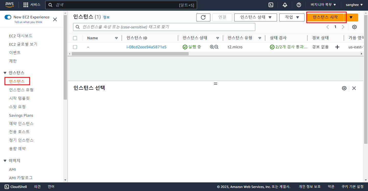Open Savings Plans in sidebar
Screen dimensions: 368x191
tap(21, 115)
